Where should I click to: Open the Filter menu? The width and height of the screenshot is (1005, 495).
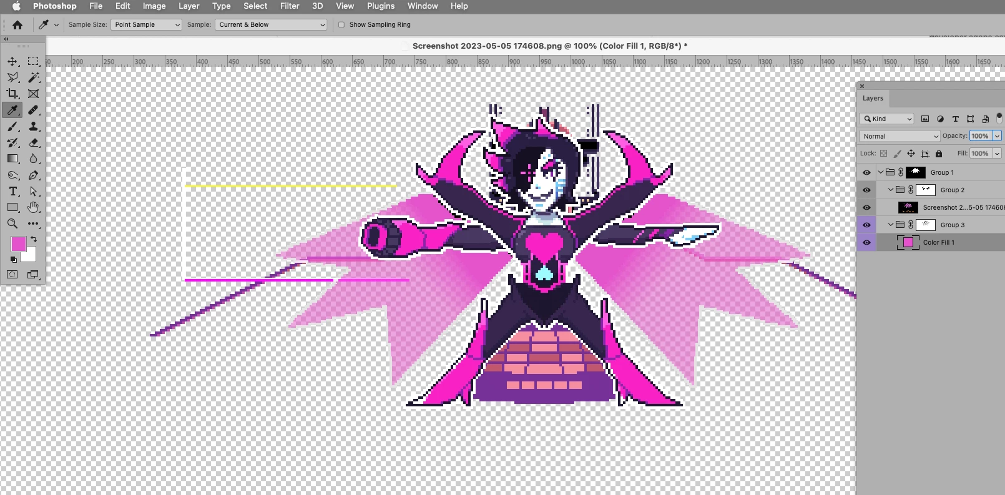(290, 6)
